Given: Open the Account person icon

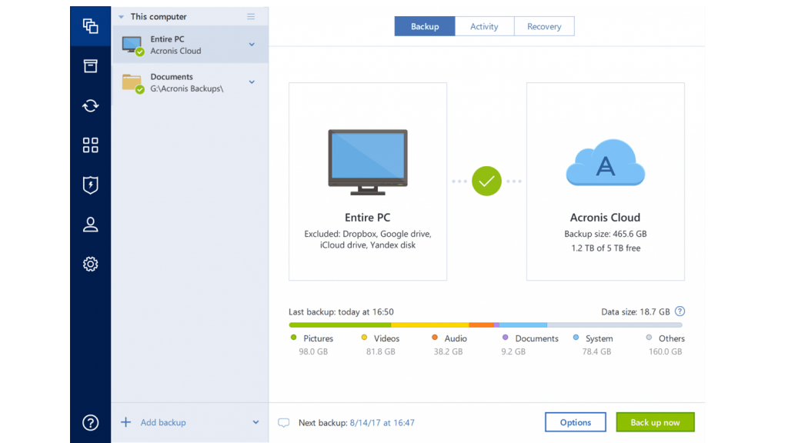Looking at the screenshot, I should 91,225.
